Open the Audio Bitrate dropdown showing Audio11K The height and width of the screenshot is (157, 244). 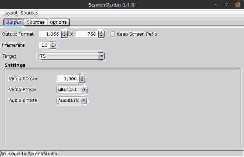pyautogui.click(x=71, y=100)
